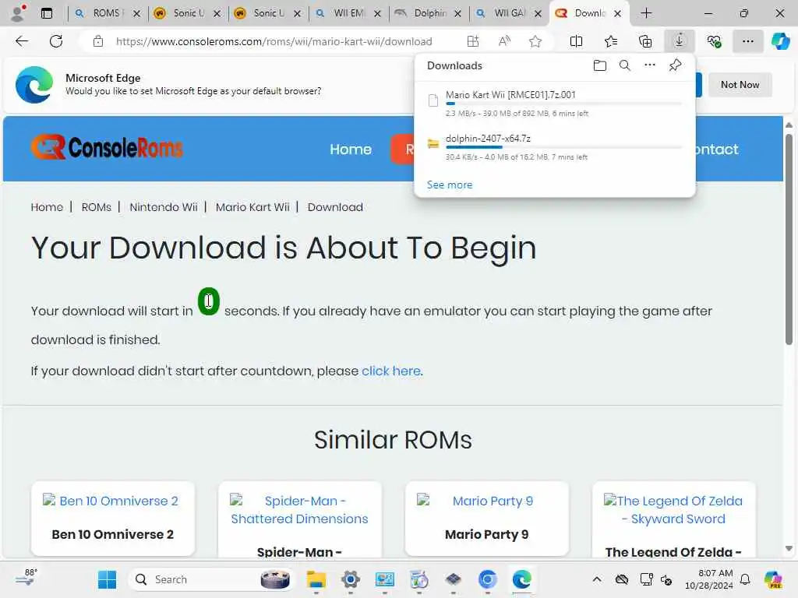Open the profile icon
The image size is (798, 598).
coord(18,13)
